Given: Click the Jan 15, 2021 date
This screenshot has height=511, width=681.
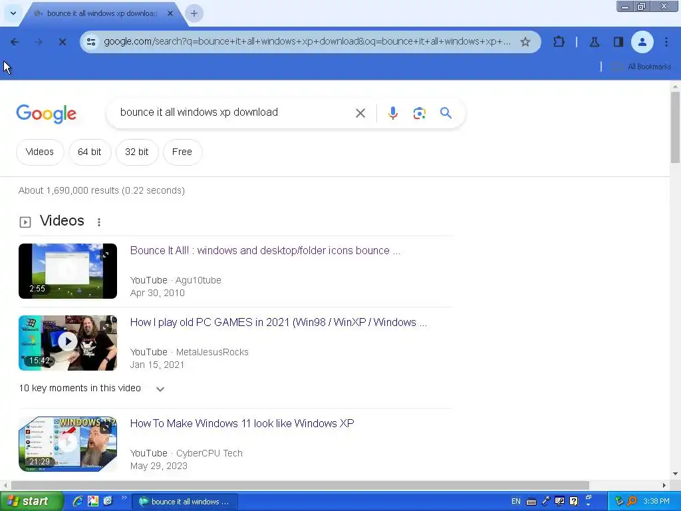Looking at the screenshot, I should click(157, 365).
